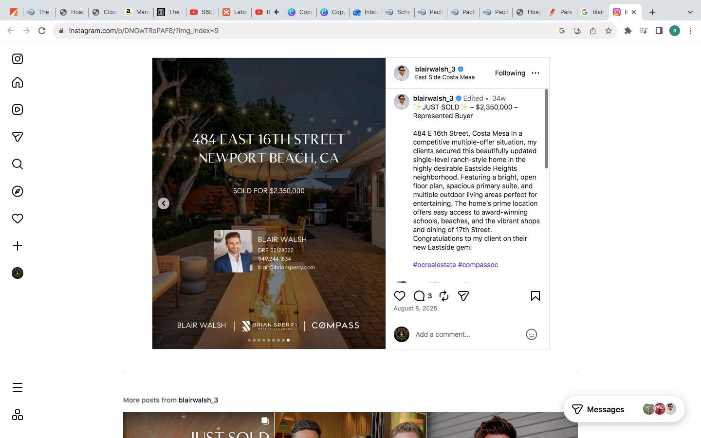The height and width of the screenshot is (438, 701).
Task: Open Notifications heart in the sidebar
Action: 18,219
